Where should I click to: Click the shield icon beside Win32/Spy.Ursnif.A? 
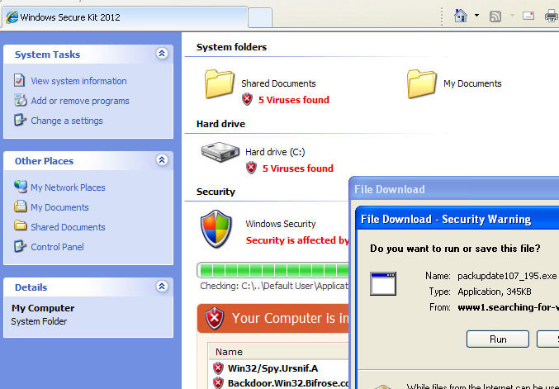click(x=218, y=368)
